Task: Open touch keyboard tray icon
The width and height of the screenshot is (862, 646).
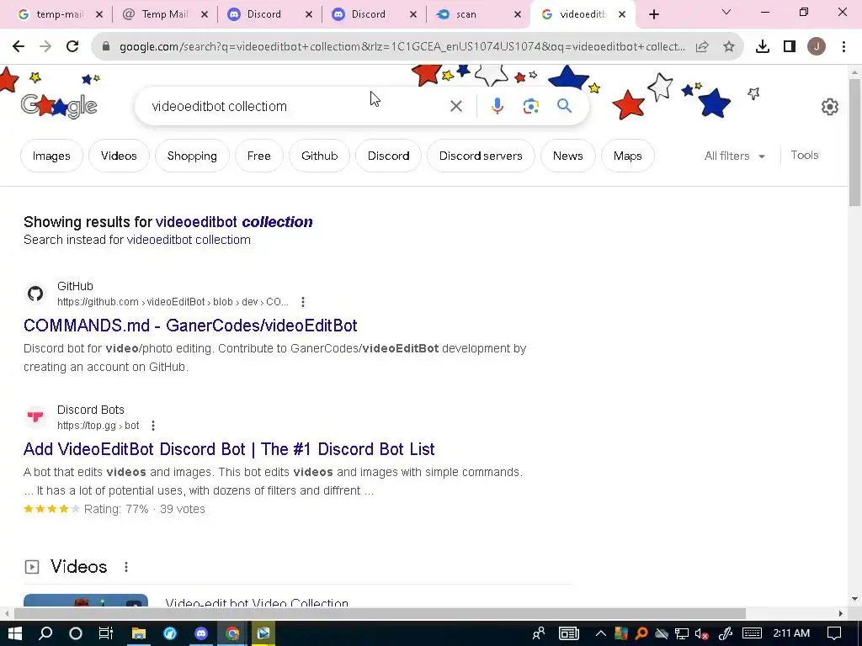Action: [x=752, y=633]
